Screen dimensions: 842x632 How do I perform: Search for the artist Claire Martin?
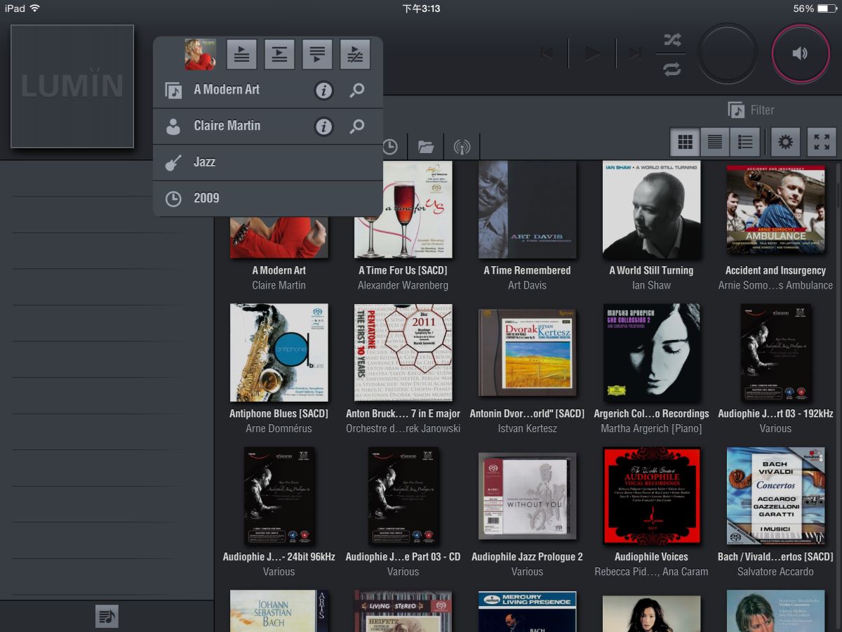357,126
